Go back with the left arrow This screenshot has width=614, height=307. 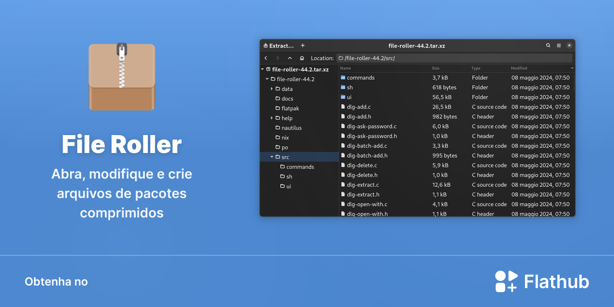coord(266,58)
